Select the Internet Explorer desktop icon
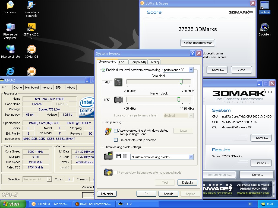This screenshot has height=208, width=278. tap(10, 71)
